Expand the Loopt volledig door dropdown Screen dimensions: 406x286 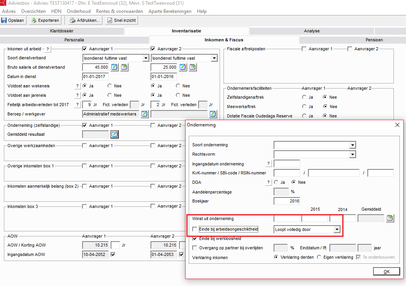coord(337,229)
